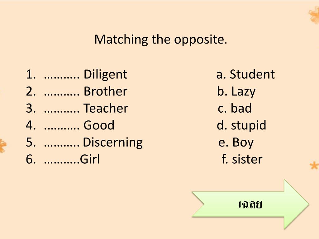The height and width of the screenshot is (239, 319).
Task: Choose answer option e. Boy
Action: click(x=236, y=143)
